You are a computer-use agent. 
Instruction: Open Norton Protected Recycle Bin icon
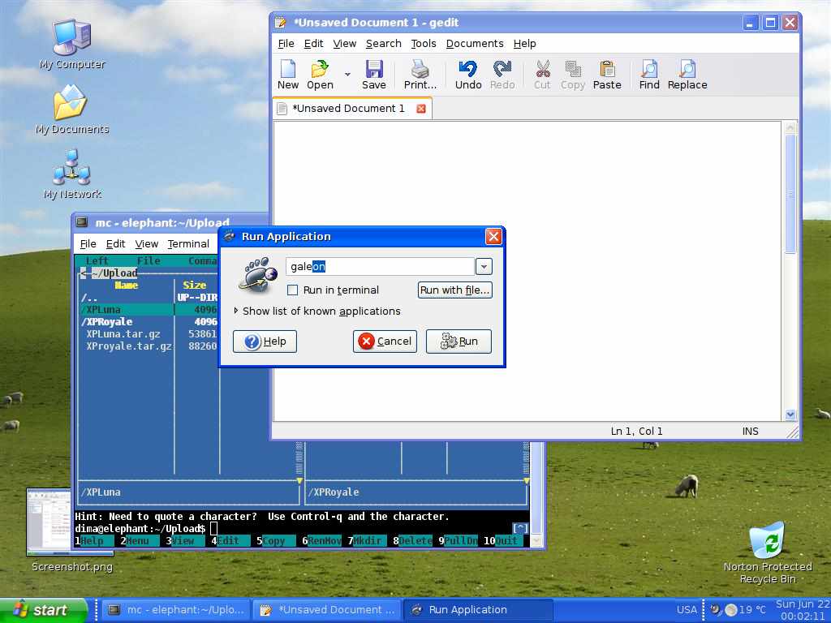[768, 552]
